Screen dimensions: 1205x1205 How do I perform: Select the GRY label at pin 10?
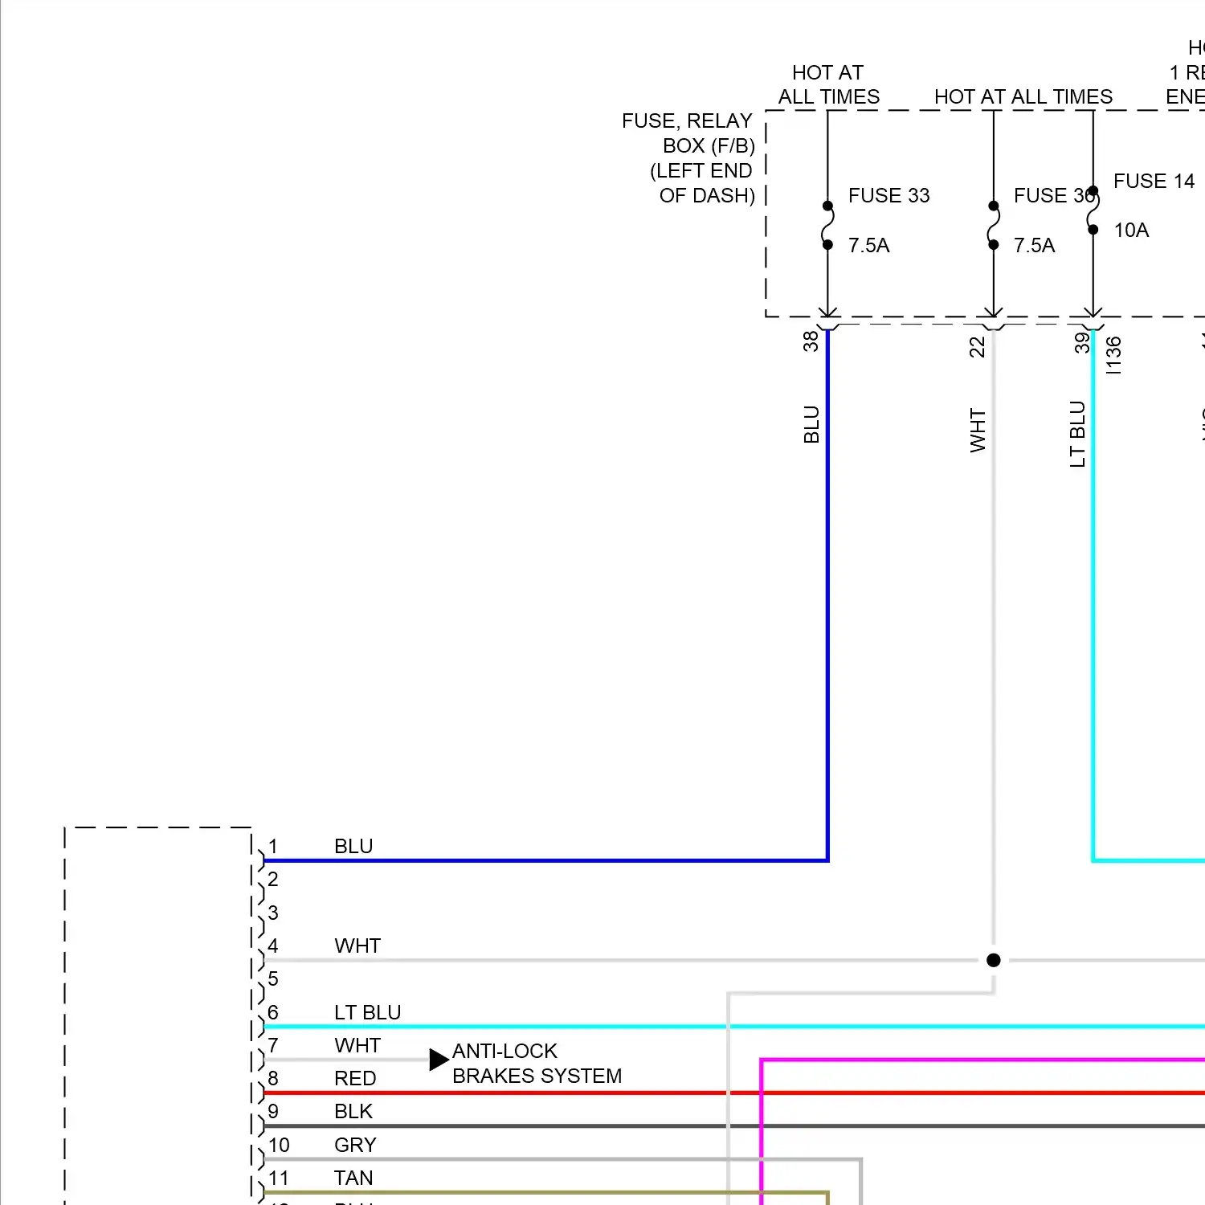pyautogui.click(x=355, y=1146)
